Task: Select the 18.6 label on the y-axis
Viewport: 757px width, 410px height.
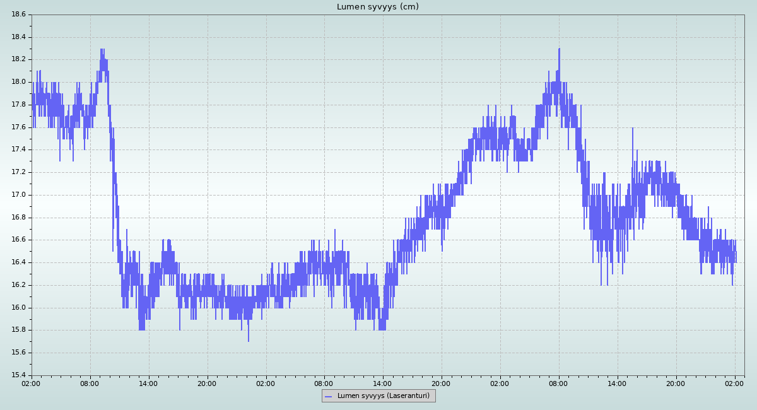Action: click(19, 14)
